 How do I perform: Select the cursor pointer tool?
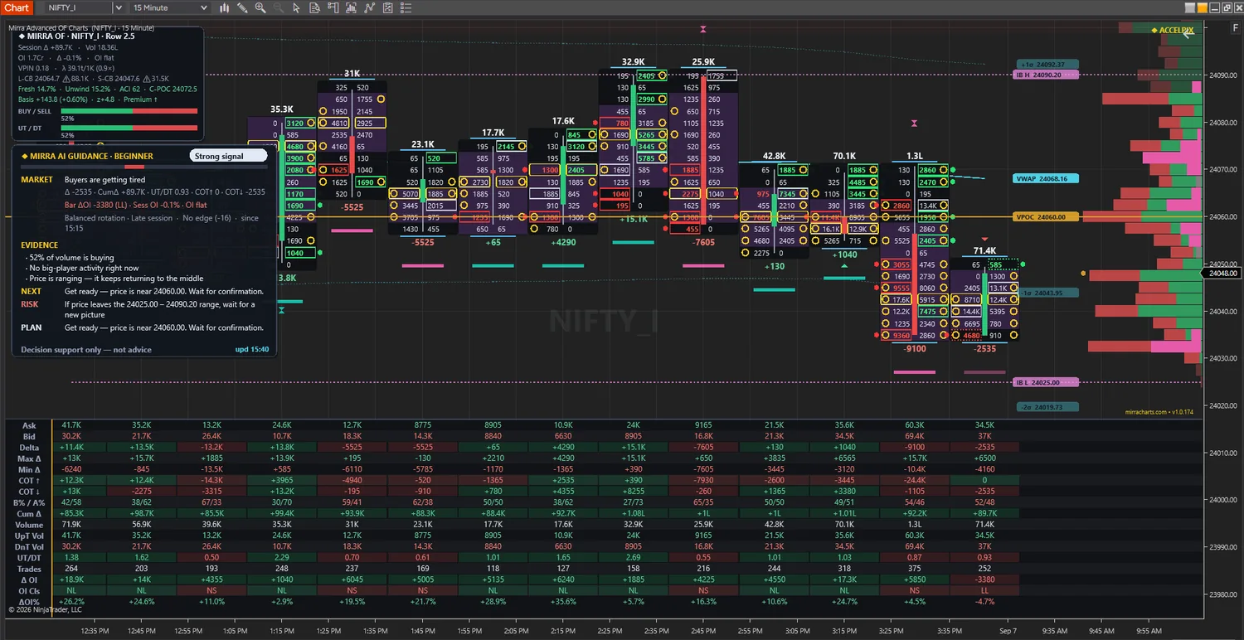coord(297,7)
